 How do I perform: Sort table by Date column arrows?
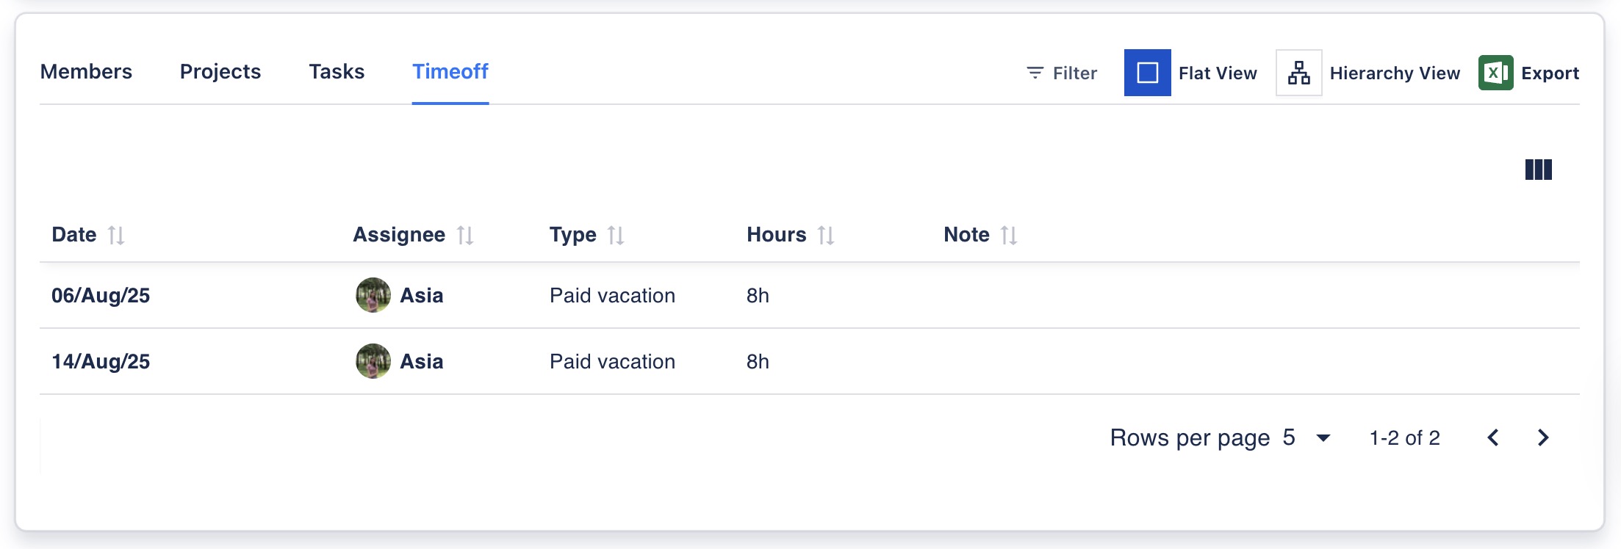pos(116,236)
